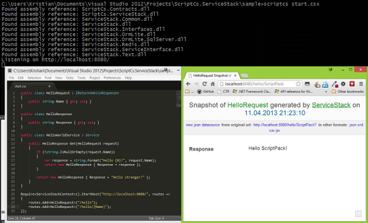Click line 1 HelloRequest class declaration
This screenshot has height=223, width=368.
(x=69, y=93)
